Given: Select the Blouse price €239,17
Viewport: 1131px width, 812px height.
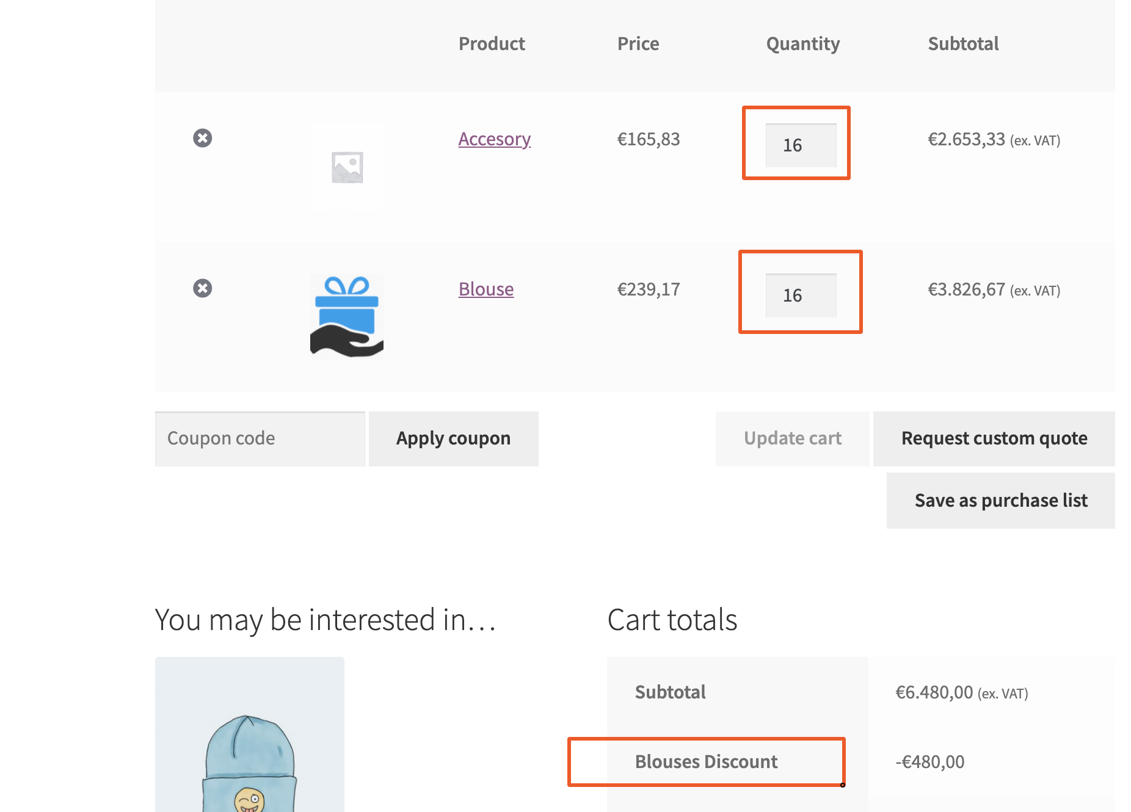Looking at the screenshot, I should 649,289.
